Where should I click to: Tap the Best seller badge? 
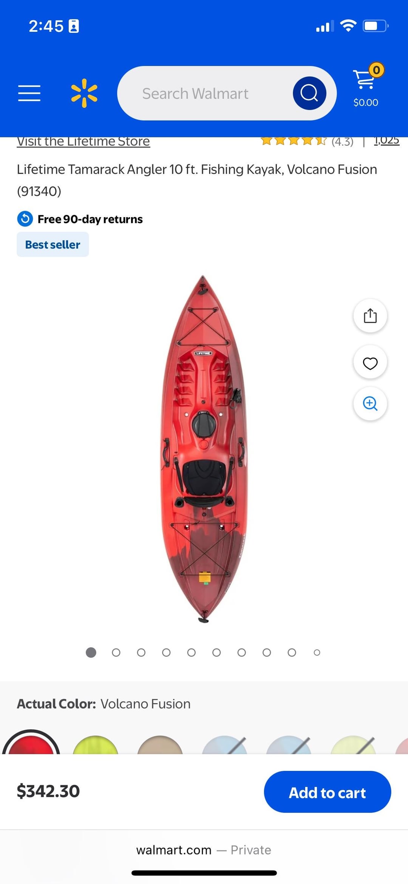[x=53, y=244]
